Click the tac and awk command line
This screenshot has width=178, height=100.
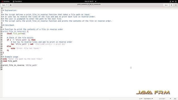pyautogui.click(x=38, y=44)
